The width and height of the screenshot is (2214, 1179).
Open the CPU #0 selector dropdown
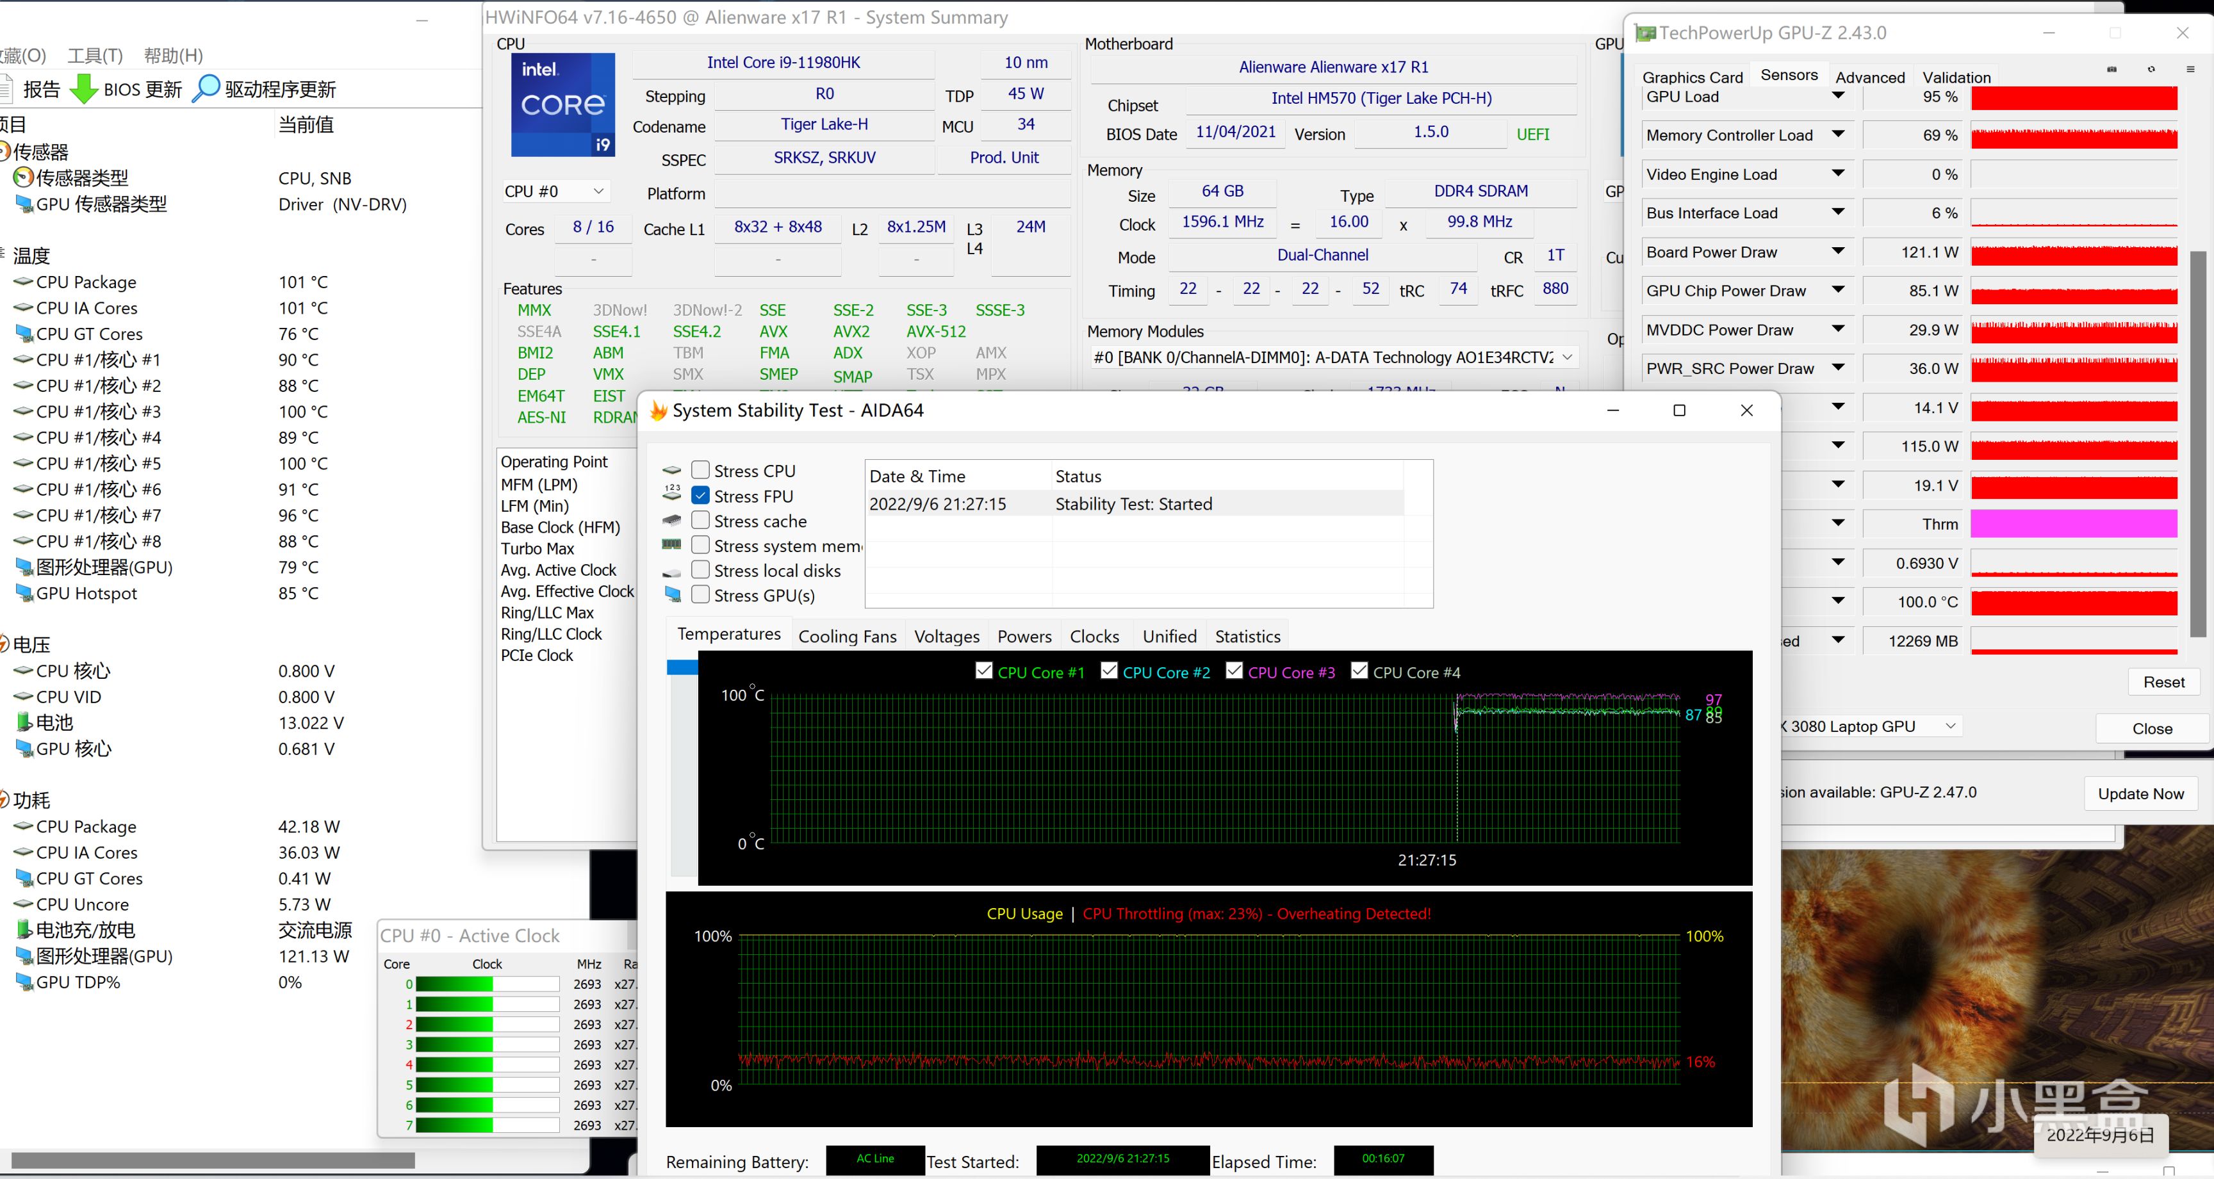tap(555, 191)
